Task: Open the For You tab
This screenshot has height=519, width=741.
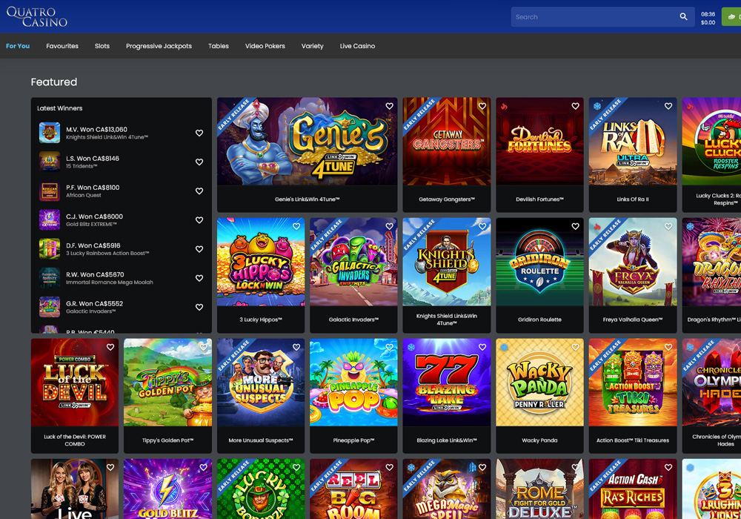Action: (18, 46)
